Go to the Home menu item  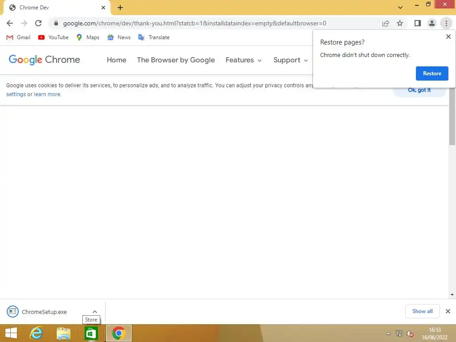(117, 60)
